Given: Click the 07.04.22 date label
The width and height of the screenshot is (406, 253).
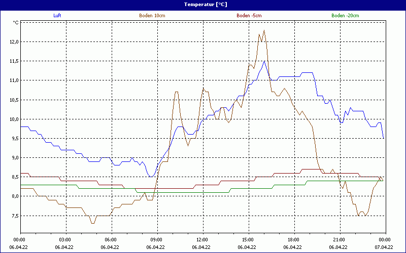Looking at the screenshot, I should coord(385,247).
